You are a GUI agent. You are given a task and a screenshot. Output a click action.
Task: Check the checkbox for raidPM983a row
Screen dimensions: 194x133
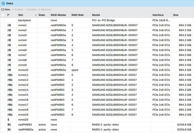coord(3,130)
